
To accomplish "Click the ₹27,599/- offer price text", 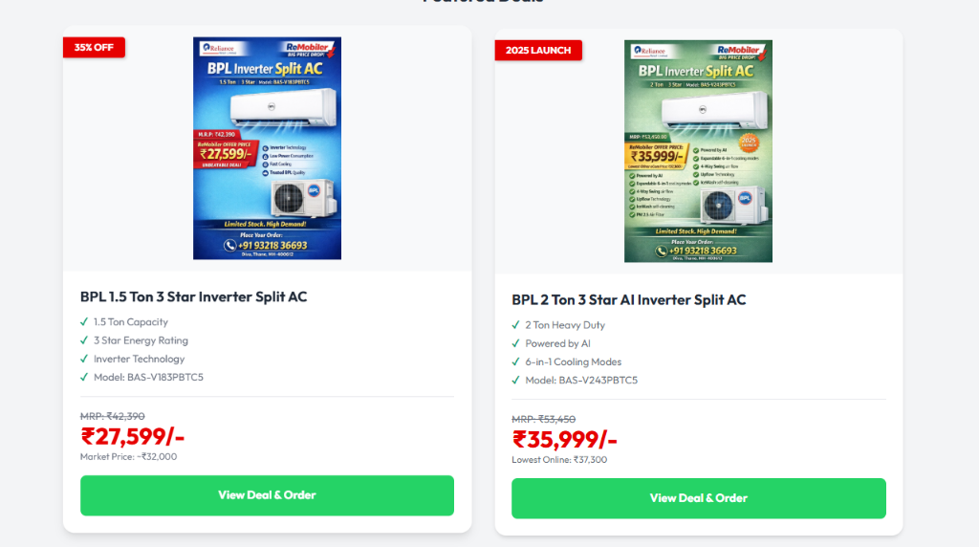I will click(x=132, y=436).
